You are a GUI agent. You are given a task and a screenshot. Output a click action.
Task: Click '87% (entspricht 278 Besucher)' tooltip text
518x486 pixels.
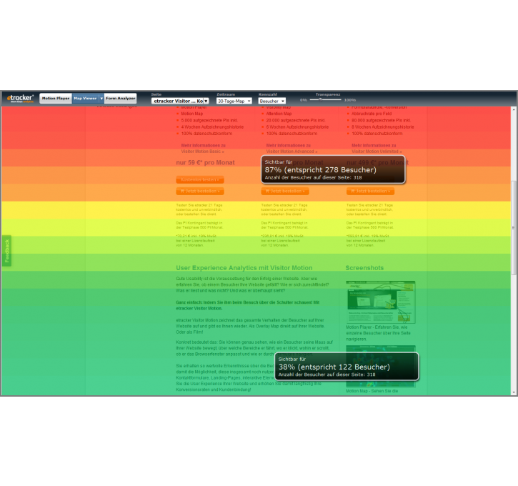click(321, 170)
